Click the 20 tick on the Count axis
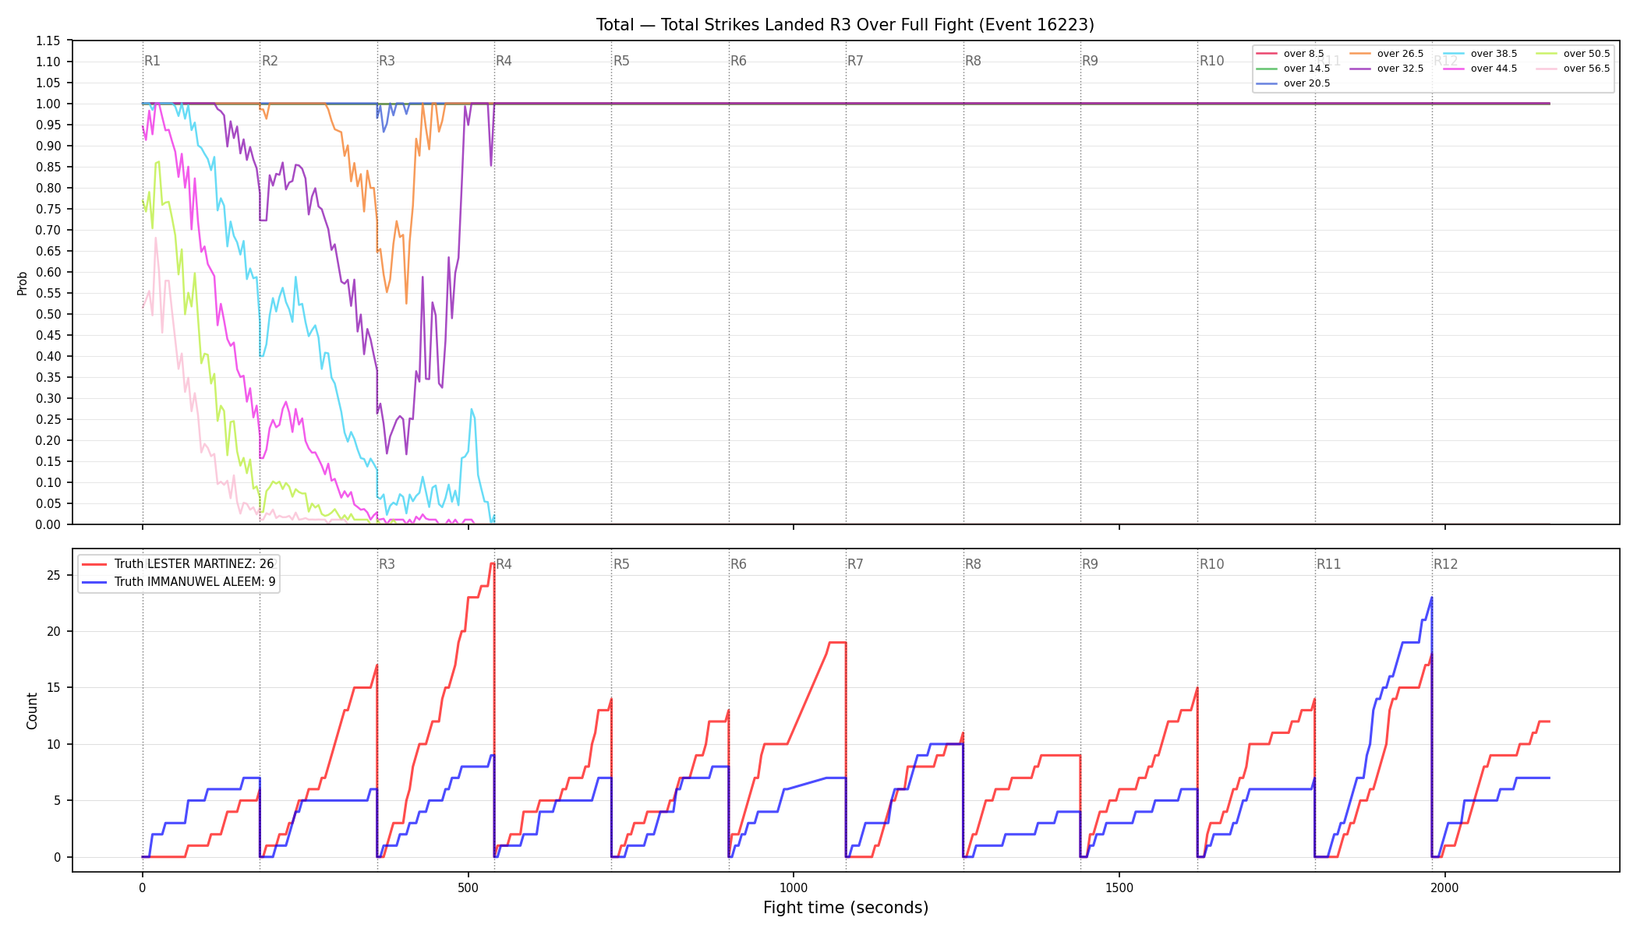 click(x=54, y=631)
